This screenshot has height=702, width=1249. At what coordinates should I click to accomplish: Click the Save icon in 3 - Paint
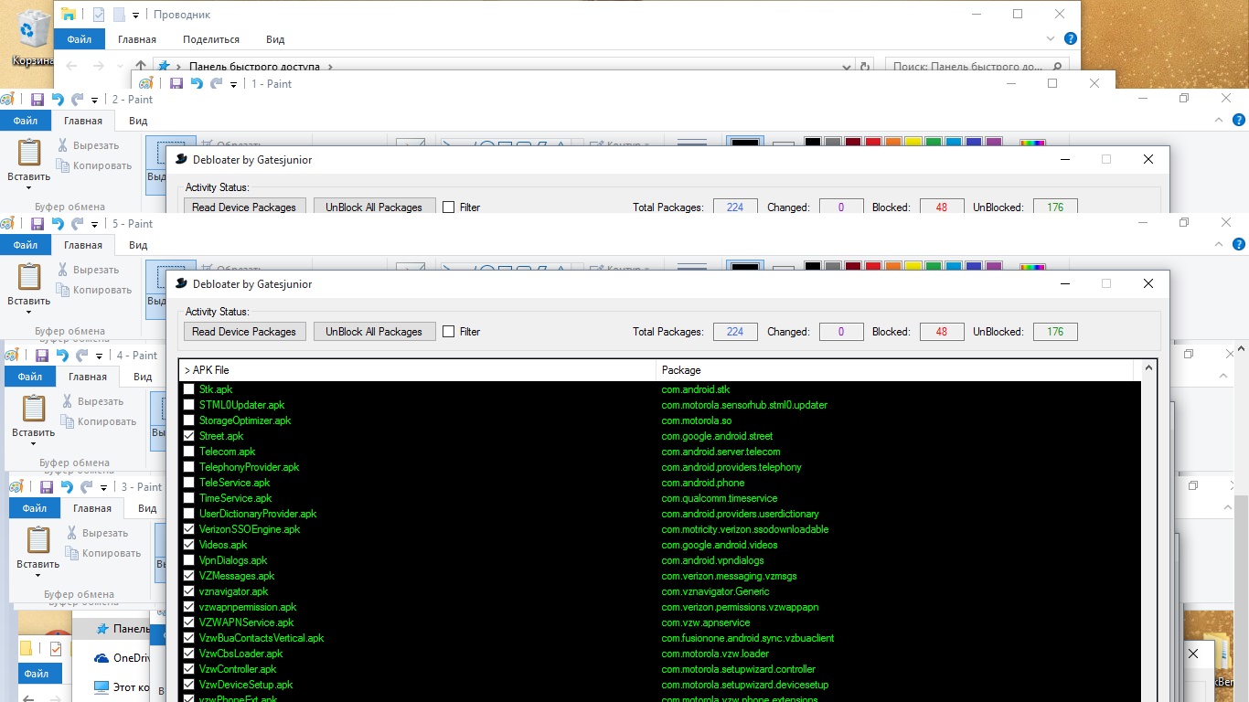[47, 486]
